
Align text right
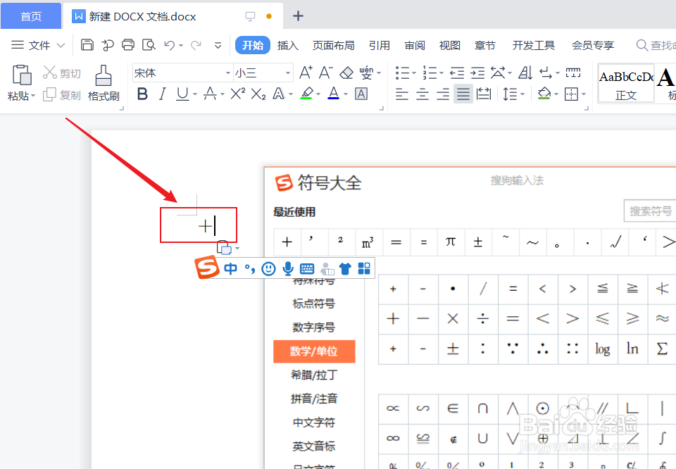(x=443, y=94)
